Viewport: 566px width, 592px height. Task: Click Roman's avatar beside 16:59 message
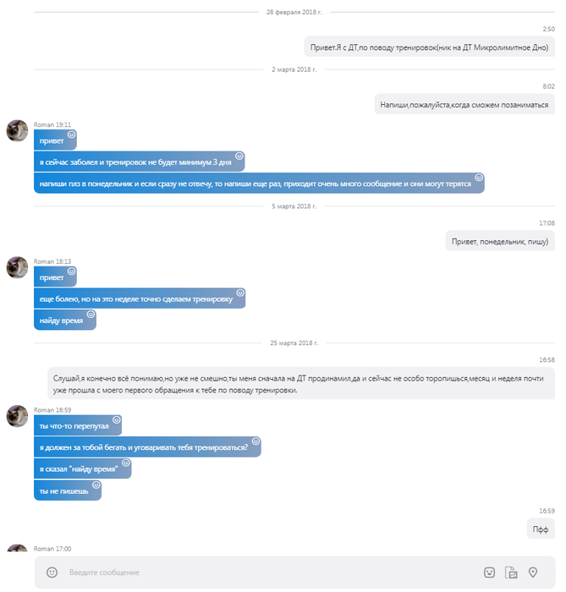tap(17, 415)
